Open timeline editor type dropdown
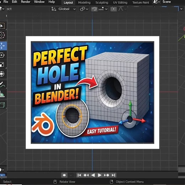This screenshot has height=185, width=185. coord(2,170)
